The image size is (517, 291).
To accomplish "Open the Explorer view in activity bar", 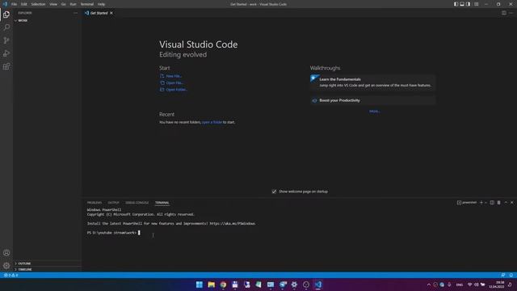I will coord(6,15).
